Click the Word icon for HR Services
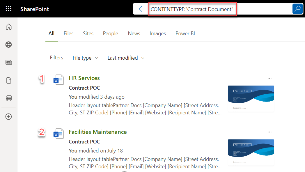 pos(58,79)
